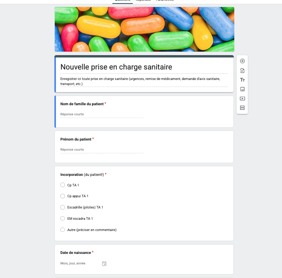Viewport: 282px width, 278px height.
Task: Add a title and description block
Action: (242, 80)
